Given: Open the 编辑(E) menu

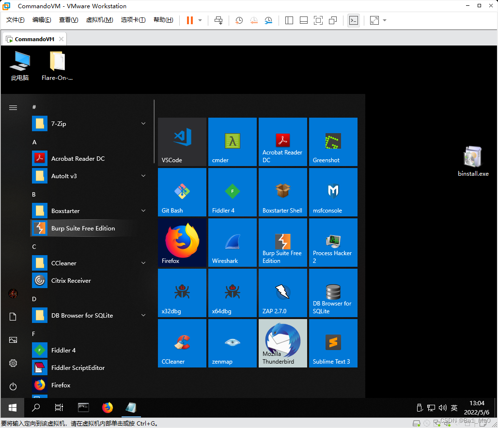Looking at the screenshot, I should tap(42, 20).
